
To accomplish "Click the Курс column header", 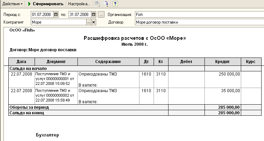I will [x=251, y=62].
